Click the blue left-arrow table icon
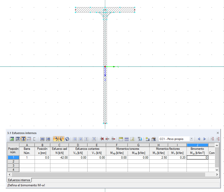The image size is (224, 192). (x=42, y=139)
